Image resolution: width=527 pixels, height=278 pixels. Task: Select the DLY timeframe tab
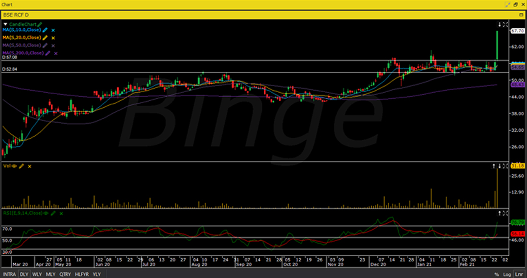tap(24, 274)
